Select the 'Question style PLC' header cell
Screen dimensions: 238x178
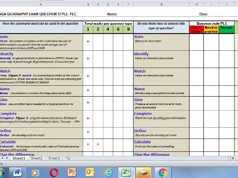(212, 23)
